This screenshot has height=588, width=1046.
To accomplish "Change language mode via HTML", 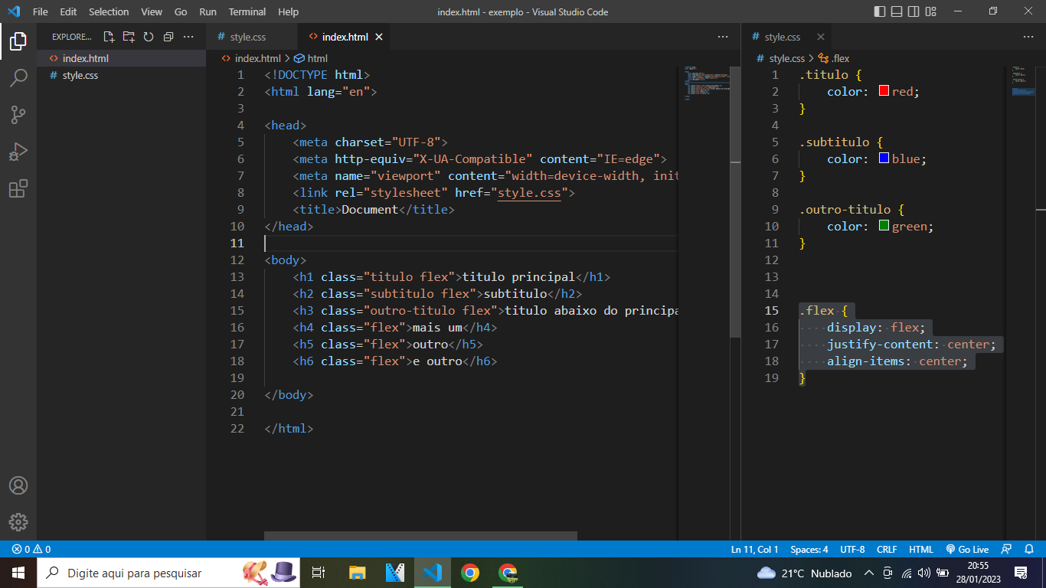I will 921,549.
